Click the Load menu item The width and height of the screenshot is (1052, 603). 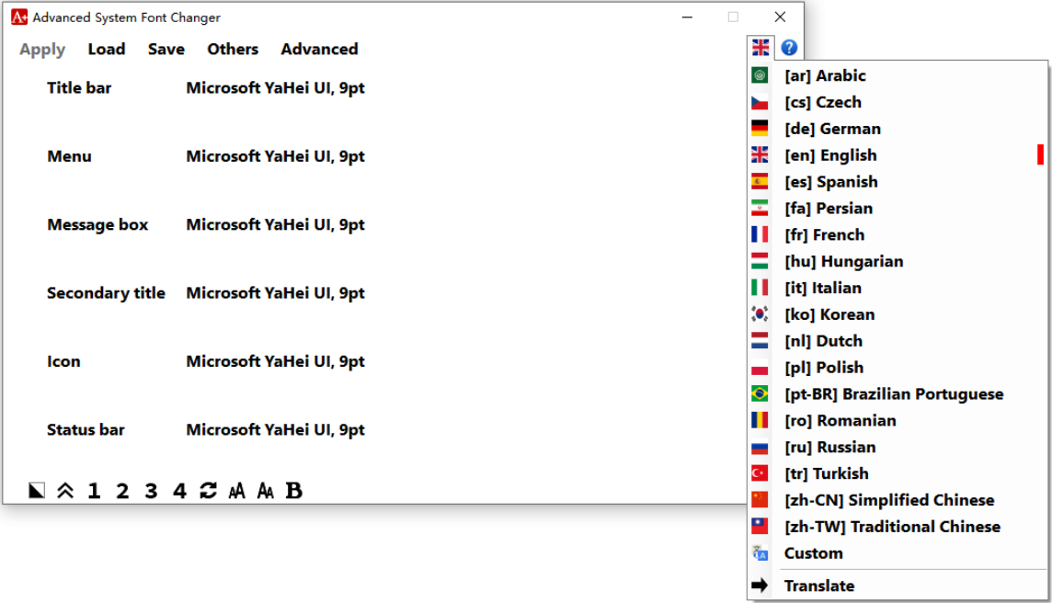(107, 49)
